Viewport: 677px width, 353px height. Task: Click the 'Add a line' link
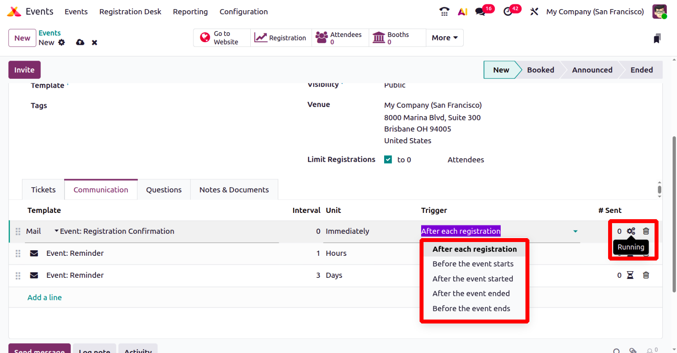pos(44,298)
